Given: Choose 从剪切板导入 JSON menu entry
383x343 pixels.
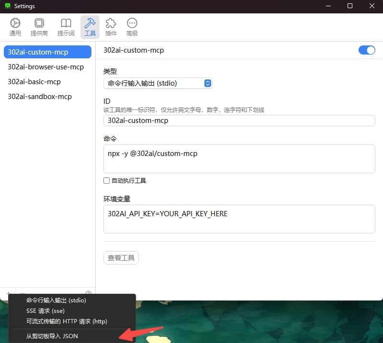Looking at the screenshot, I should pyautogui.click(x=72, y=336).
